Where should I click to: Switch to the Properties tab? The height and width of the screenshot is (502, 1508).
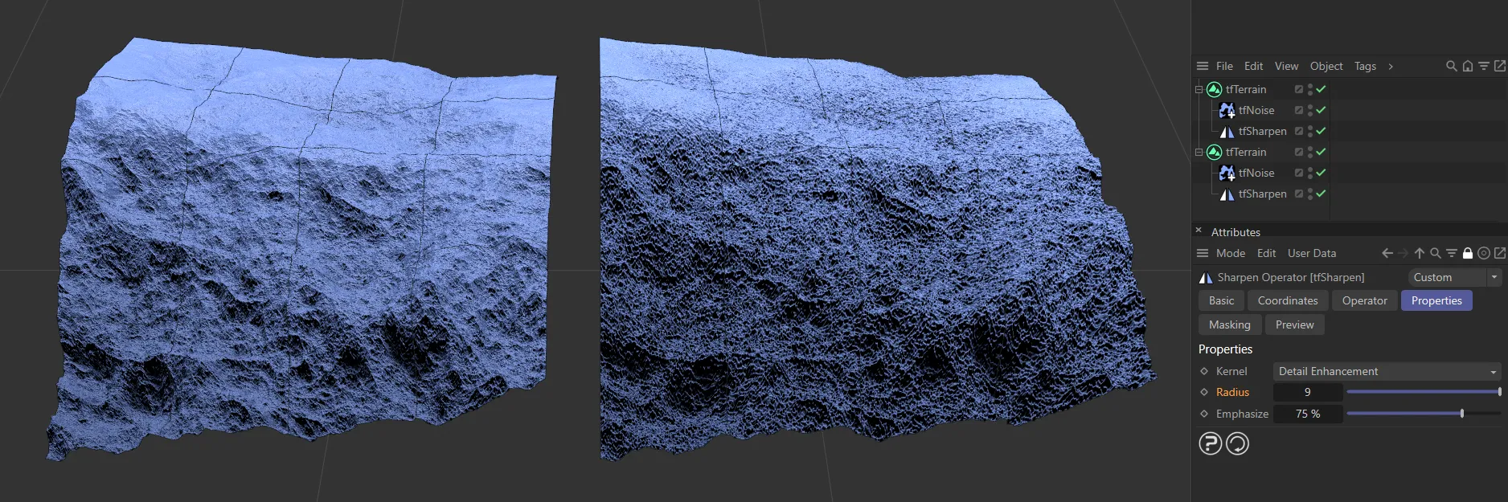[x=1436, y=300]
